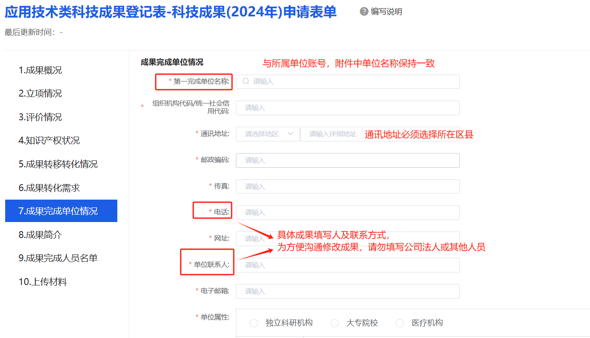The width and height of the screenshot is (590, 338).
Task: Select the 大专院校 radio button
Action: pyautogui.click(x=335, y=323)
